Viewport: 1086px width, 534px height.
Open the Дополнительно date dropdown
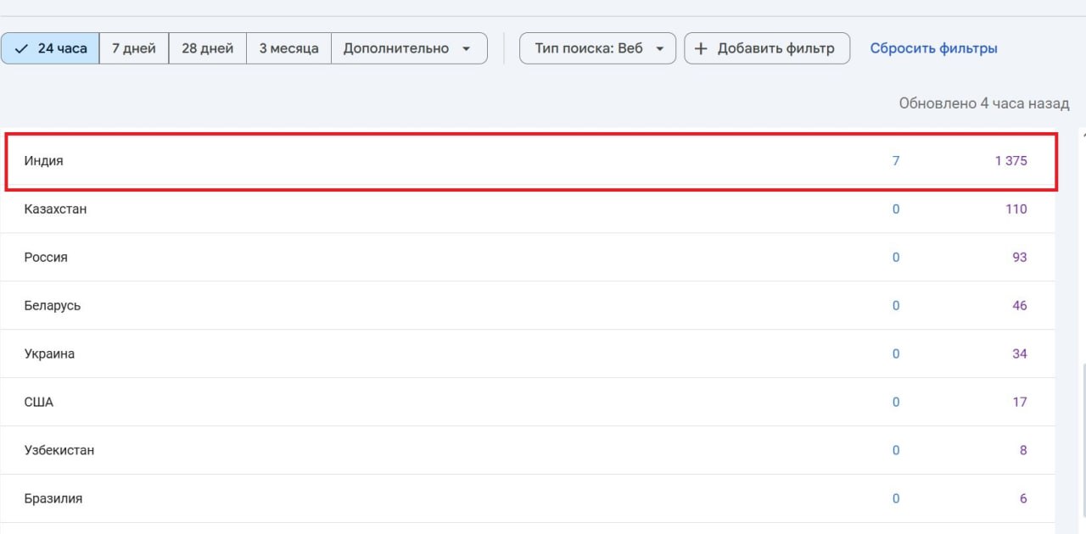coord(396,48)
